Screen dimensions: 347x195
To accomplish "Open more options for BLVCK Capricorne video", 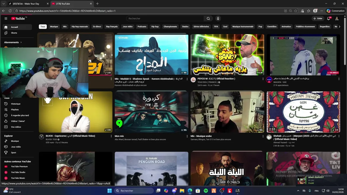I will pos(111,136).
